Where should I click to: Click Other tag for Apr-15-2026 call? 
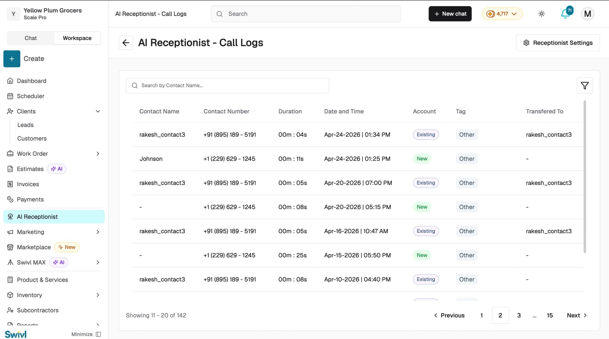tap(467, 255)
